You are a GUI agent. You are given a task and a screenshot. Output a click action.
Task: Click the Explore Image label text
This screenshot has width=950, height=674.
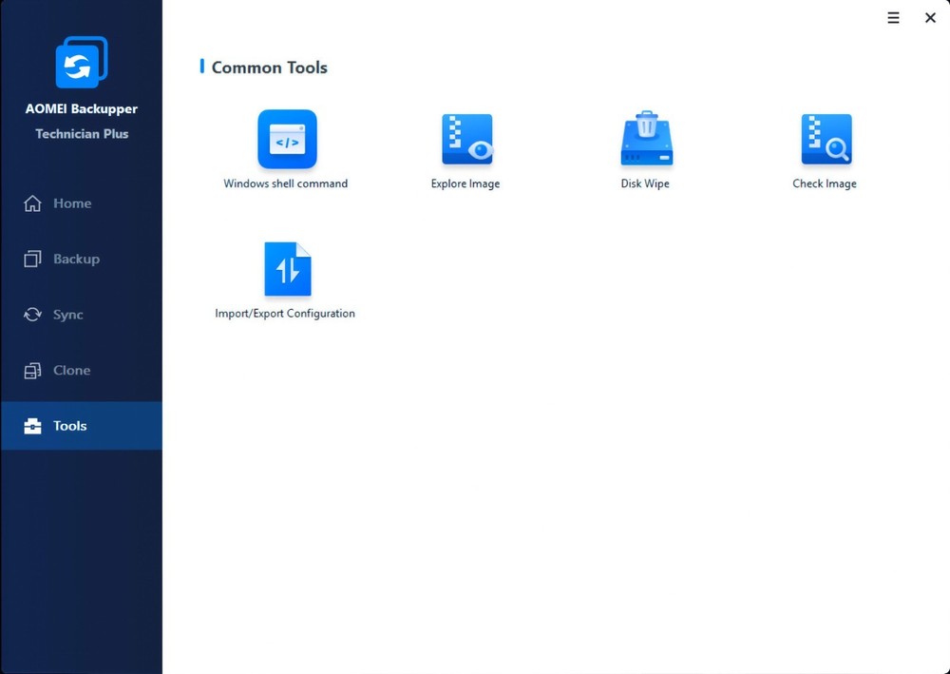pos(465,183)
